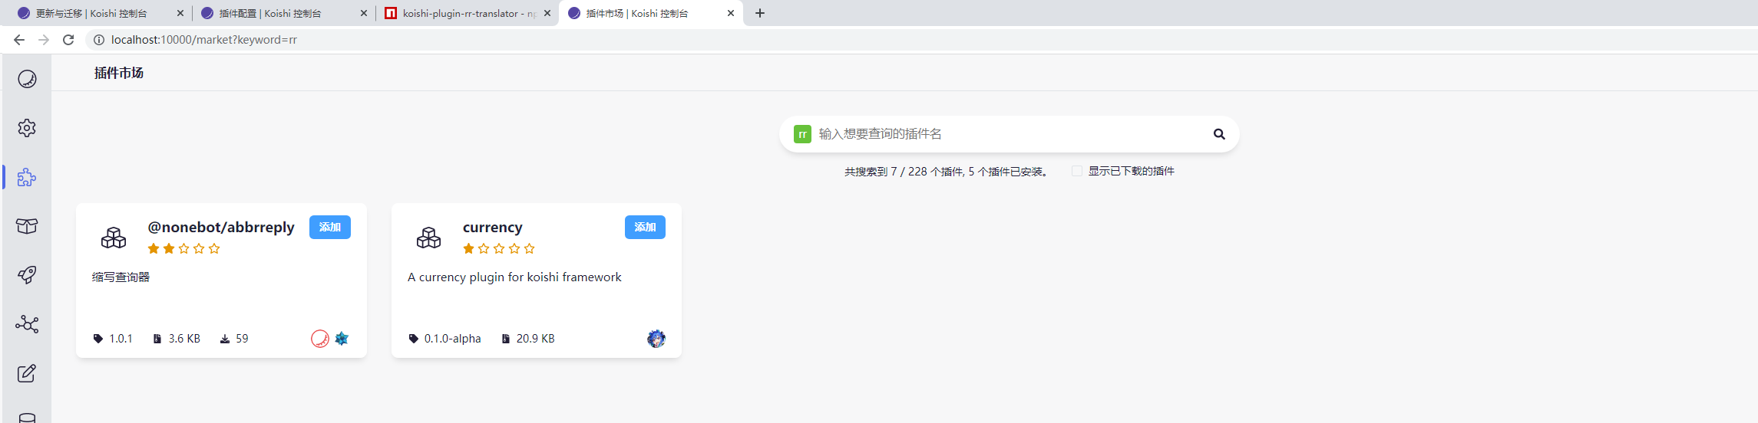Click 'A currency plugin for koishi framework' text
Image resolution: width=1758 pixels, height=423 pixels.
514,277
